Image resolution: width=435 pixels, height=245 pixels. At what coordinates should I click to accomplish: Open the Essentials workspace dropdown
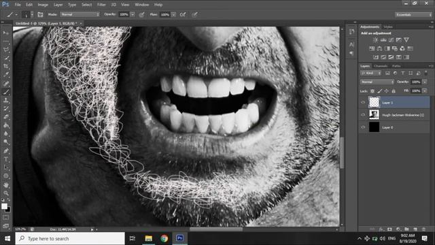[413, 14]
